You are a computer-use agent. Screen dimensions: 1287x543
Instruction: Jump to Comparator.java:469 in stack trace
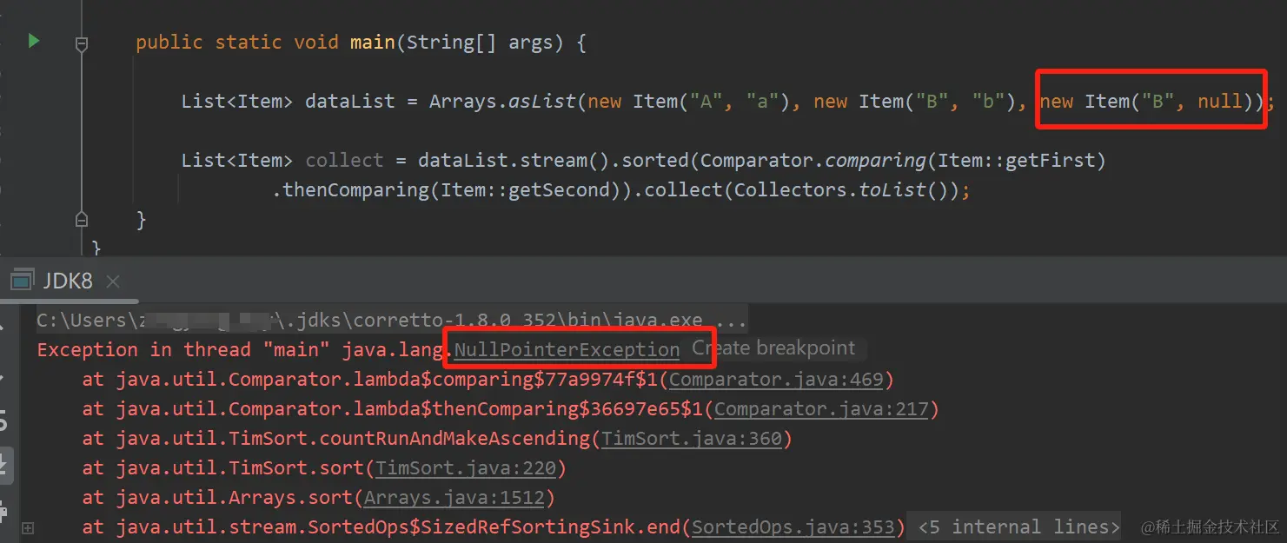coord(776,380)
